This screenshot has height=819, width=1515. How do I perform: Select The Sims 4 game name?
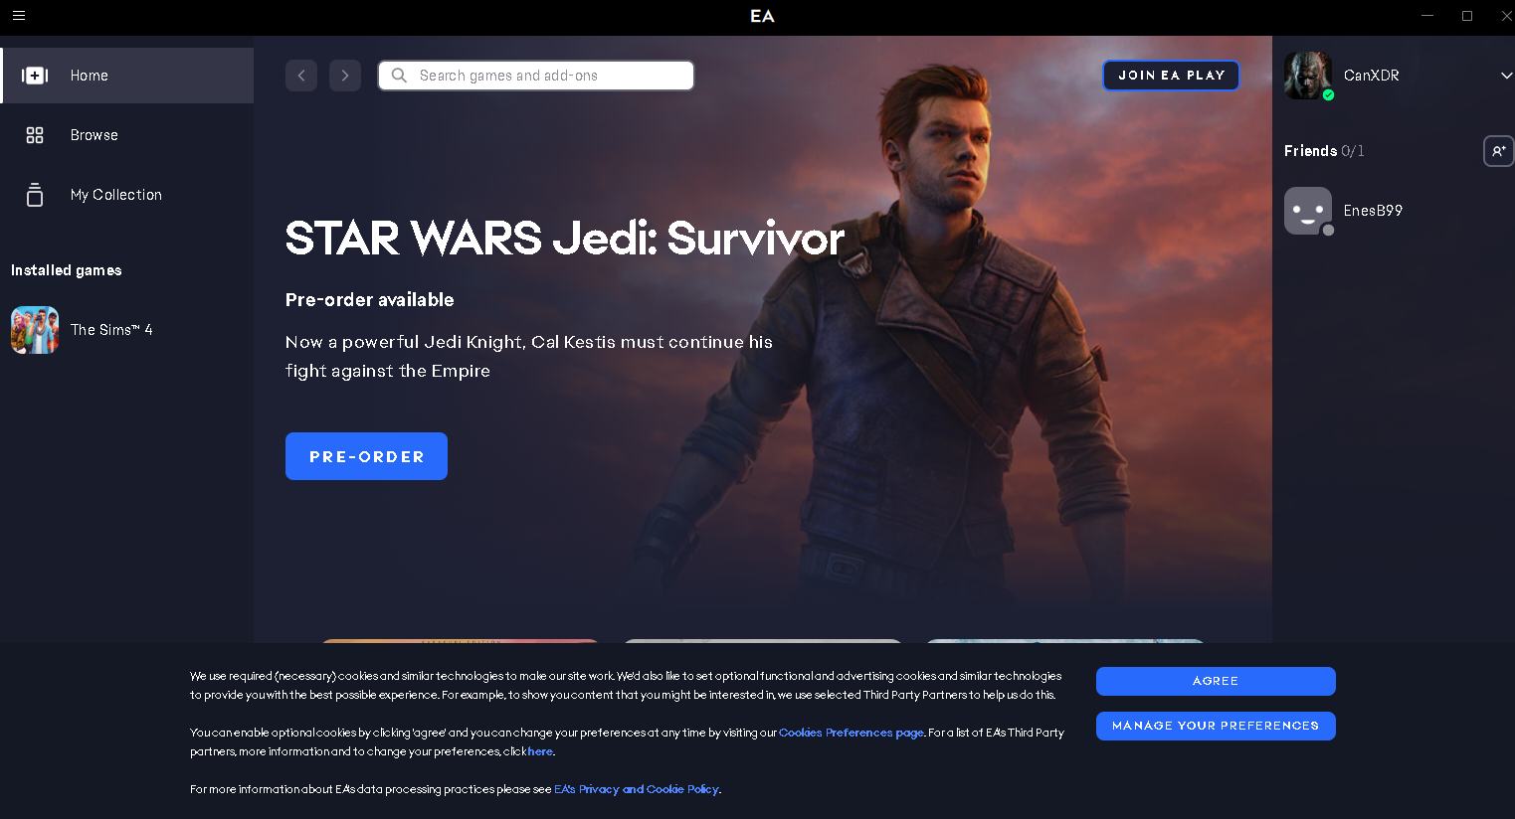(x=111, y=330)
